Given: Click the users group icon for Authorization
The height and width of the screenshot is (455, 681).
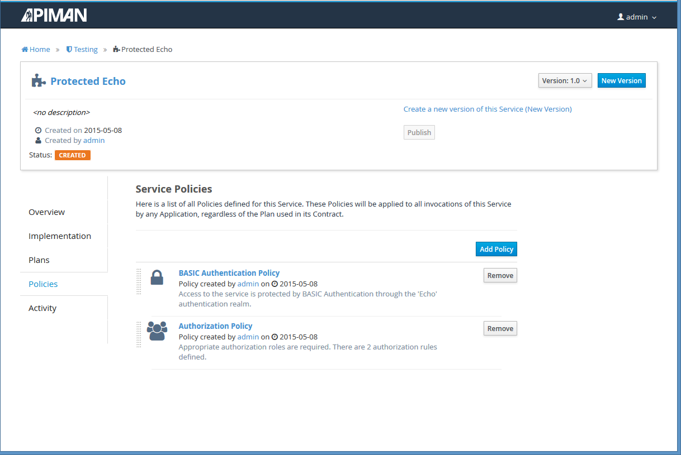Looking at the screenshot, I should point(157,331).
